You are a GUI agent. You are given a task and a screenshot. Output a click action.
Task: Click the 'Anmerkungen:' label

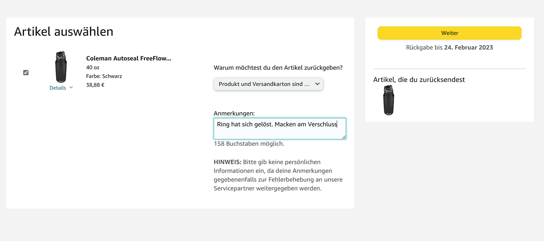234,114
